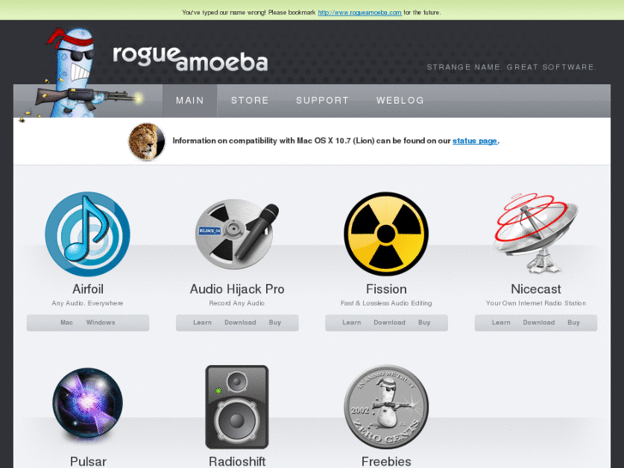Click the amoeba mascot with gun
Viewport: 624px width, 468px height.
coord(77,74)
